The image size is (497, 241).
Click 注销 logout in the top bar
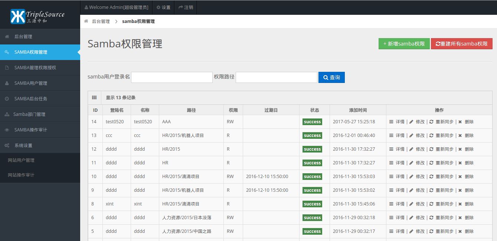(186, 7)
